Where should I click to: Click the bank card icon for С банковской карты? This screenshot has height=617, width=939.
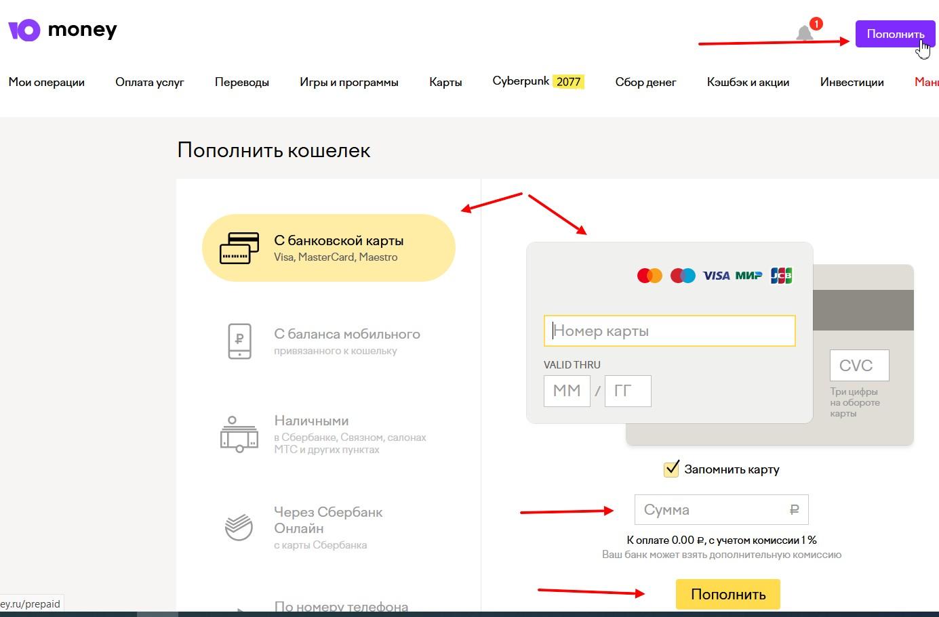click(x=239, y=247)
